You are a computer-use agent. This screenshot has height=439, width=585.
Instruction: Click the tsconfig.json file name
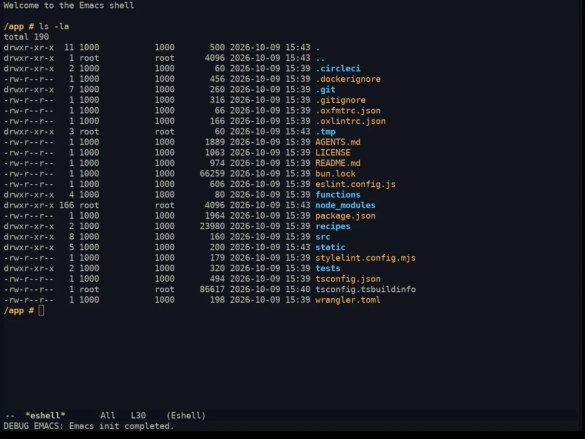348,279
